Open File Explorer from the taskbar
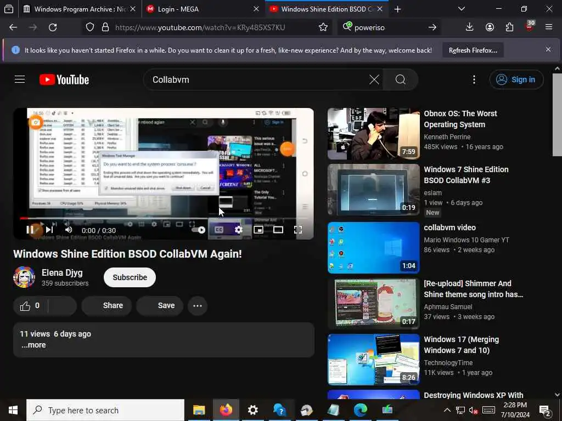The image size is (562, 421). 199,410
